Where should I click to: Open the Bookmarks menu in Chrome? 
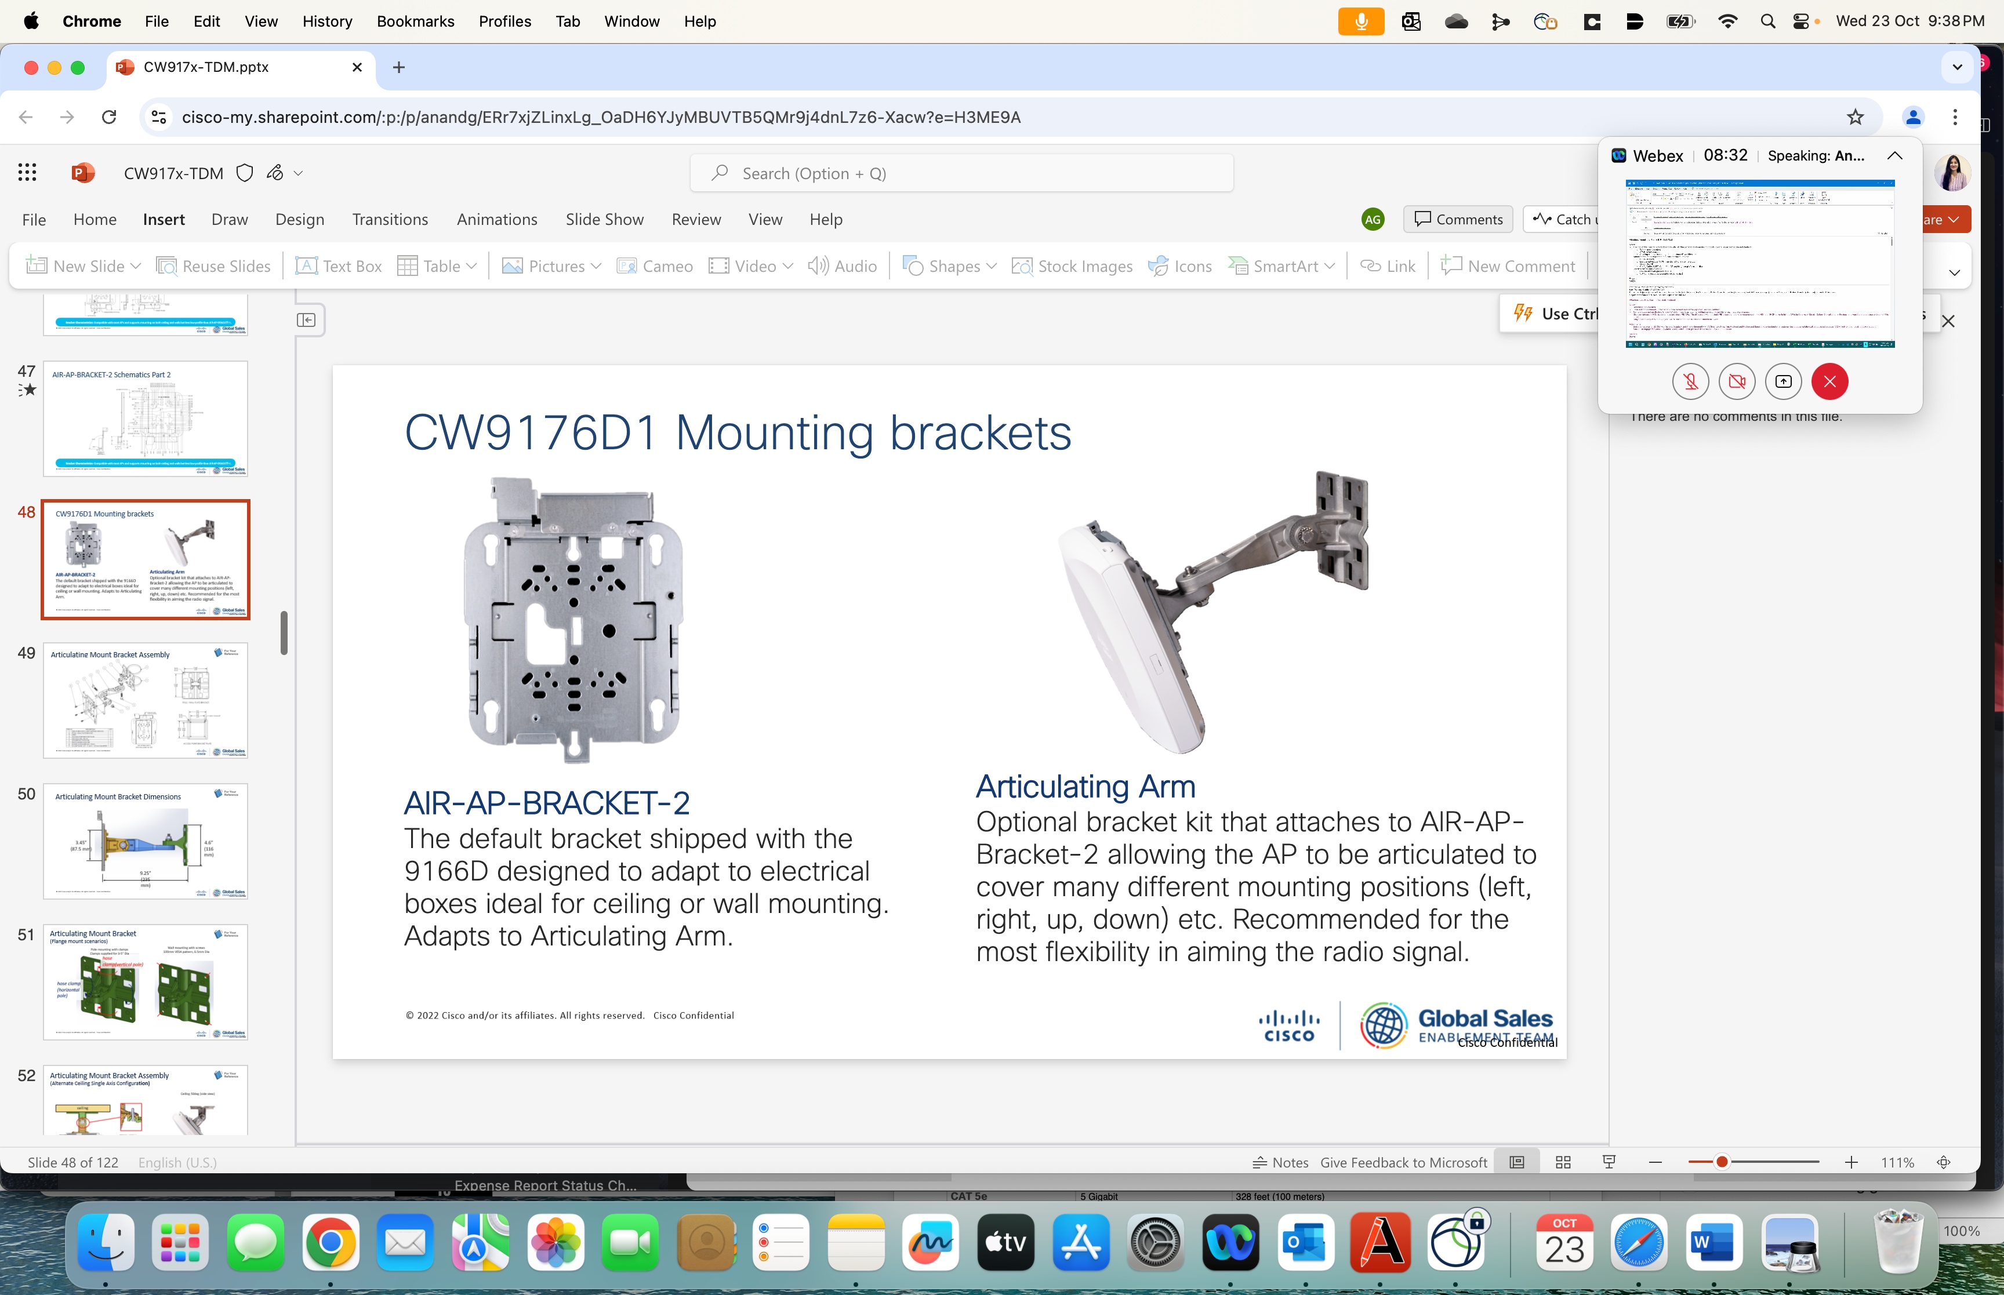coord(415,21)
